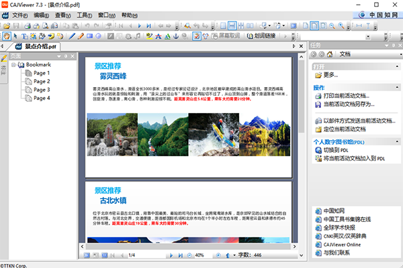403x268 pixels.
Task: Open the 文件 menu
Action: coord(19,15)
